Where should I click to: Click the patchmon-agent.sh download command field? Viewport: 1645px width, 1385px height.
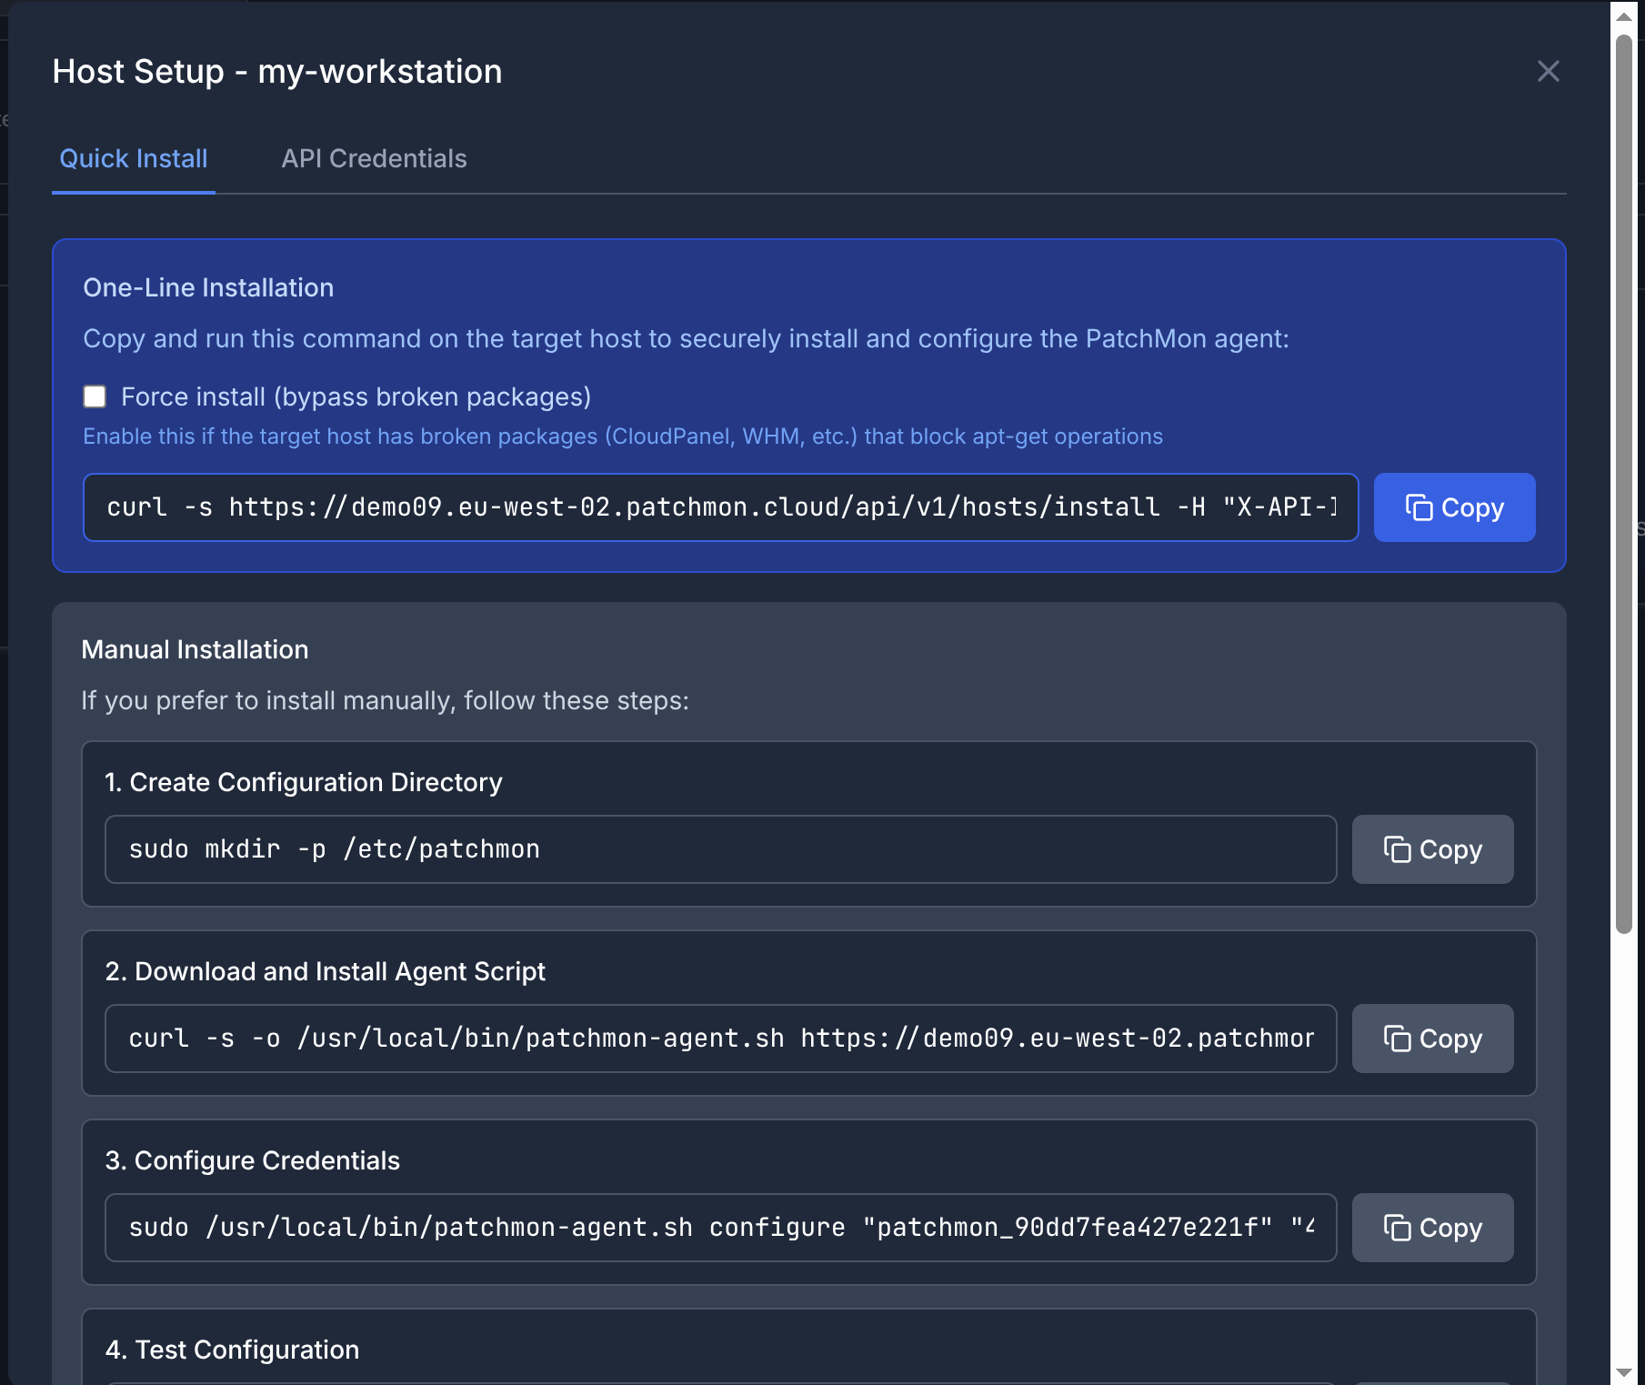point(720,1039)
